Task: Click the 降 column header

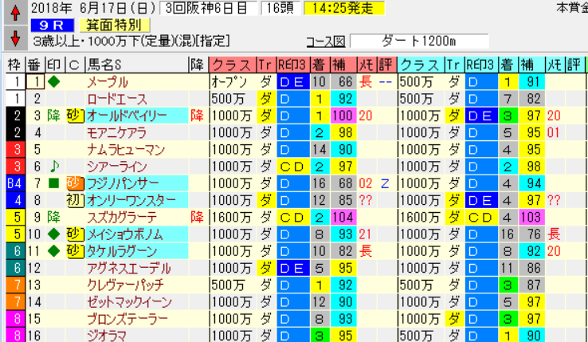Action: pyautogui.click(x=198, y=65)
